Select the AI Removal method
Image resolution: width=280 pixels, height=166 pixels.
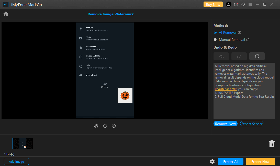coord(225,32)
